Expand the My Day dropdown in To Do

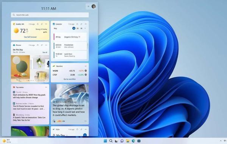point(67,135)
